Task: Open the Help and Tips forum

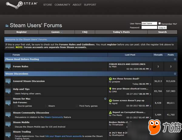Action: pyautogui.click(x=21, y=89)
